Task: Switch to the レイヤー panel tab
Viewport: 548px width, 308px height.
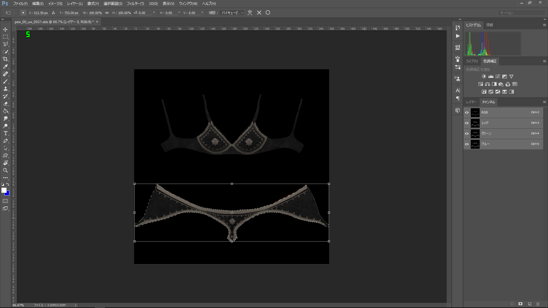Action: pos(471,102)
